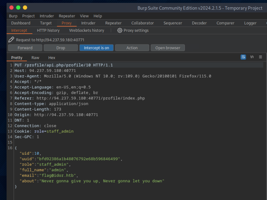Show non-printable characters with \n icon

(252, 57)
